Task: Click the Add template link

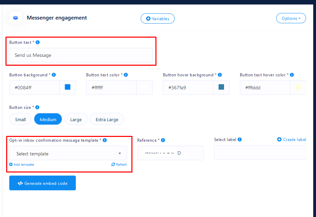Action: tap(22, 165)
